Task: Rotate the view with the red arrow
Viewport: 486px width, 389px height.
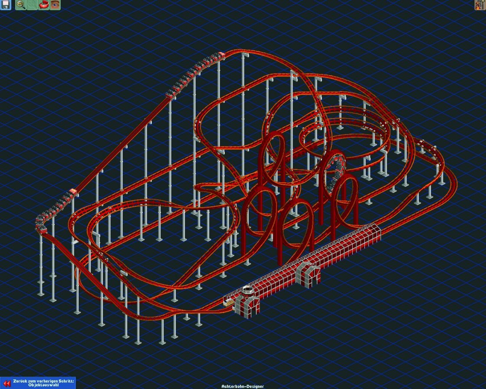Action: (44, 4)
